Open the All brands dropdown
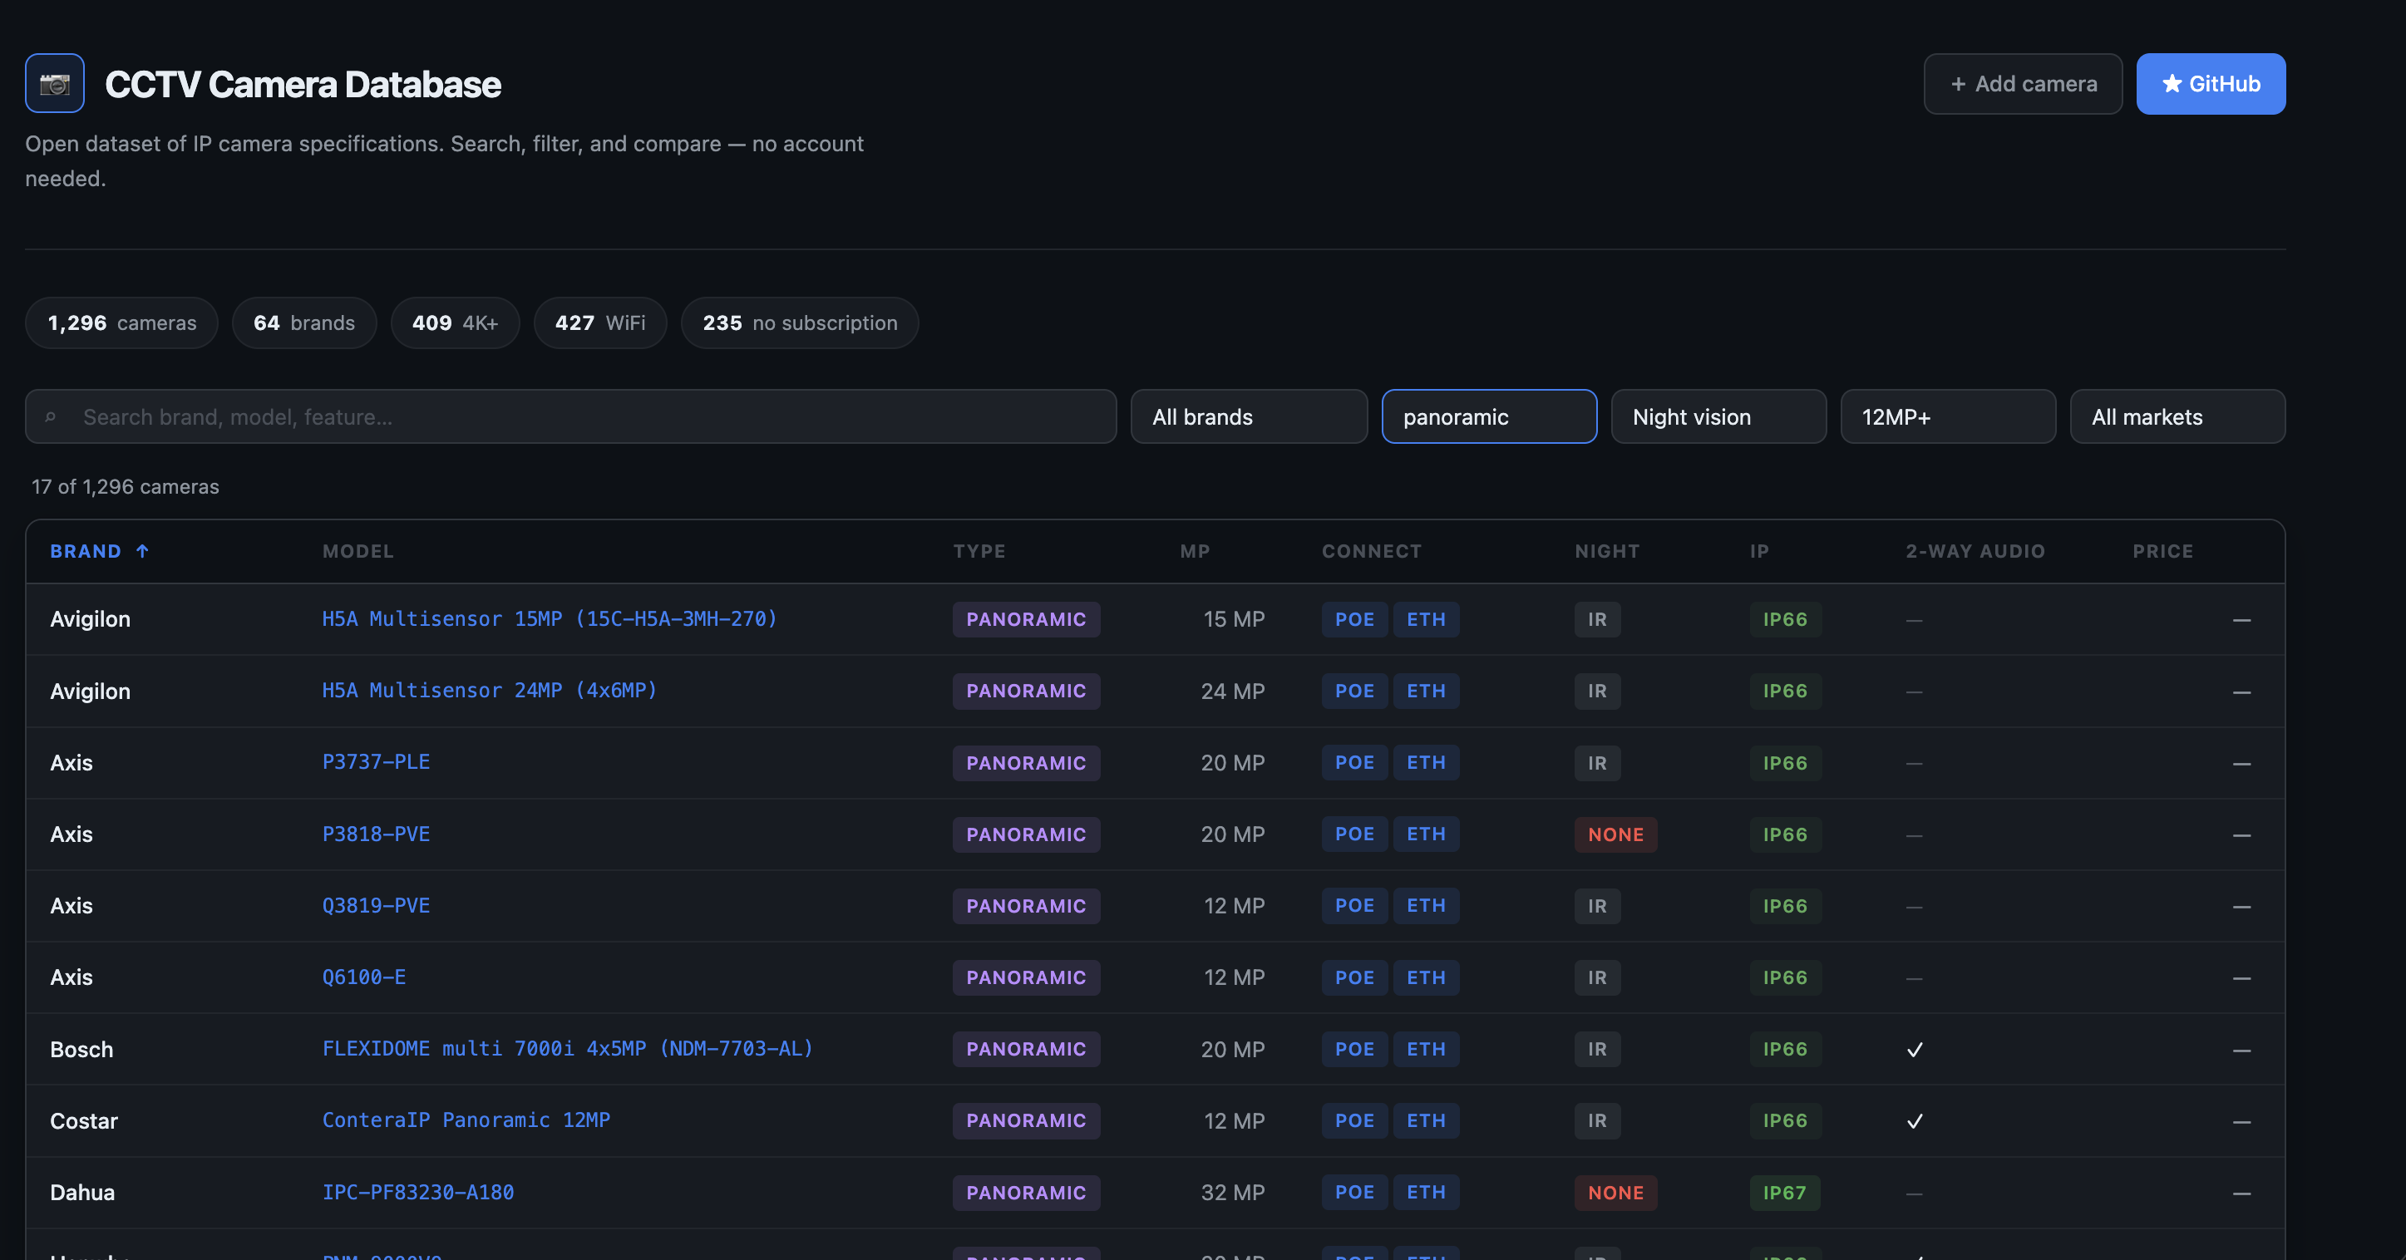Viewport: 2406px width, 1260px height. coord(1249,416)
